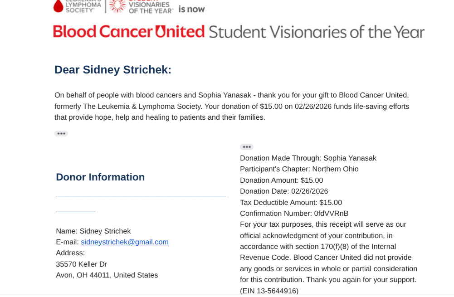Click the Tax Deductible Amount line
This screenshot has height=297, width=454.
tap(291, 203)
